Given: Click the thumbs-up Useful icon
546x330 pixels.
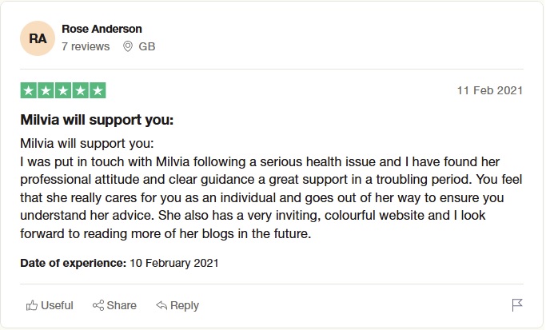Looking at the screenshot, I should click(32, 305).
